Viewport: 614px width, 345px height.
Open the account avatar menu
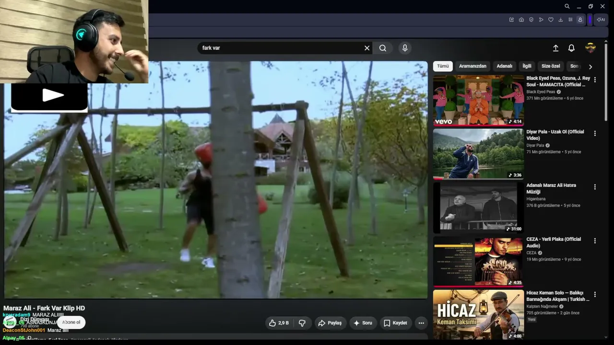pos(590,47)
